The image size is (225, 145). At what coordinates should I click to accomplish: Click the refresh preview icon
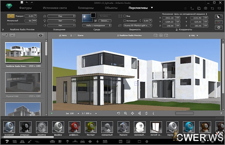(146, 113)
